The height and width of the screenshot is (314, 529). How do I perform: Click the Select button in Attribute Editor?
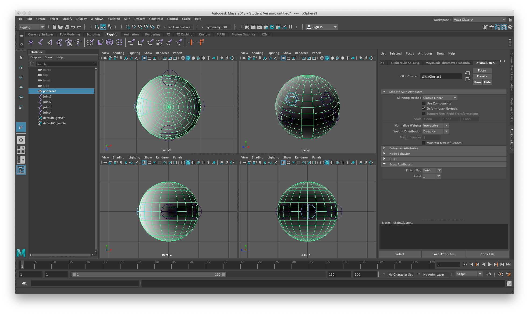pos(400,254)
